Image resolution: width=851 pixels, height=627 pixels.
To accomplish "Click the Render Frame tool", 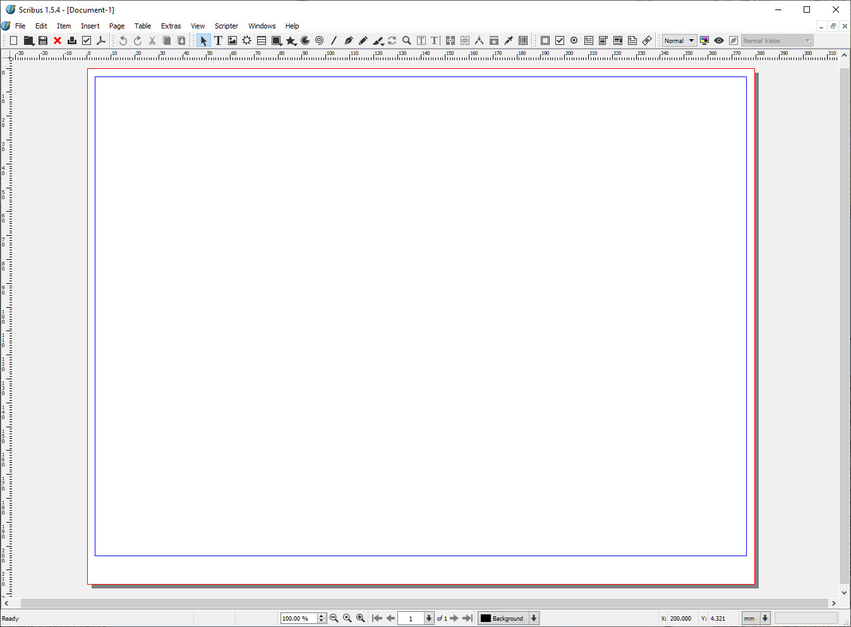I will 247,40.
